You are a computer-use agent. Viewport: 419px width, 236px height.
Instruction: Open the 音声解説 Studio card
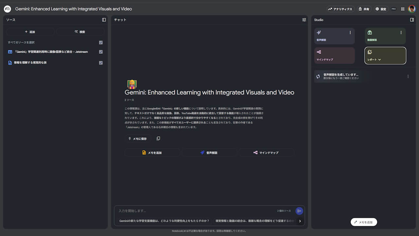tap(335, 36)
